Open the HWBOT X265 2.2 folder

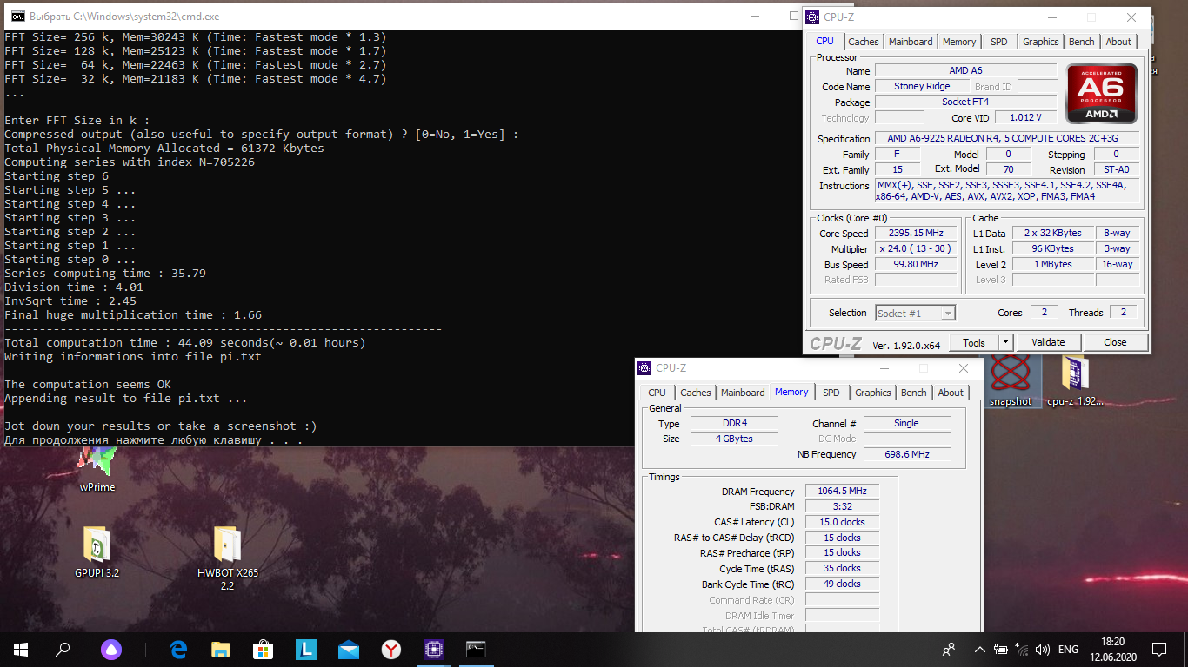(x=228, y=557)
